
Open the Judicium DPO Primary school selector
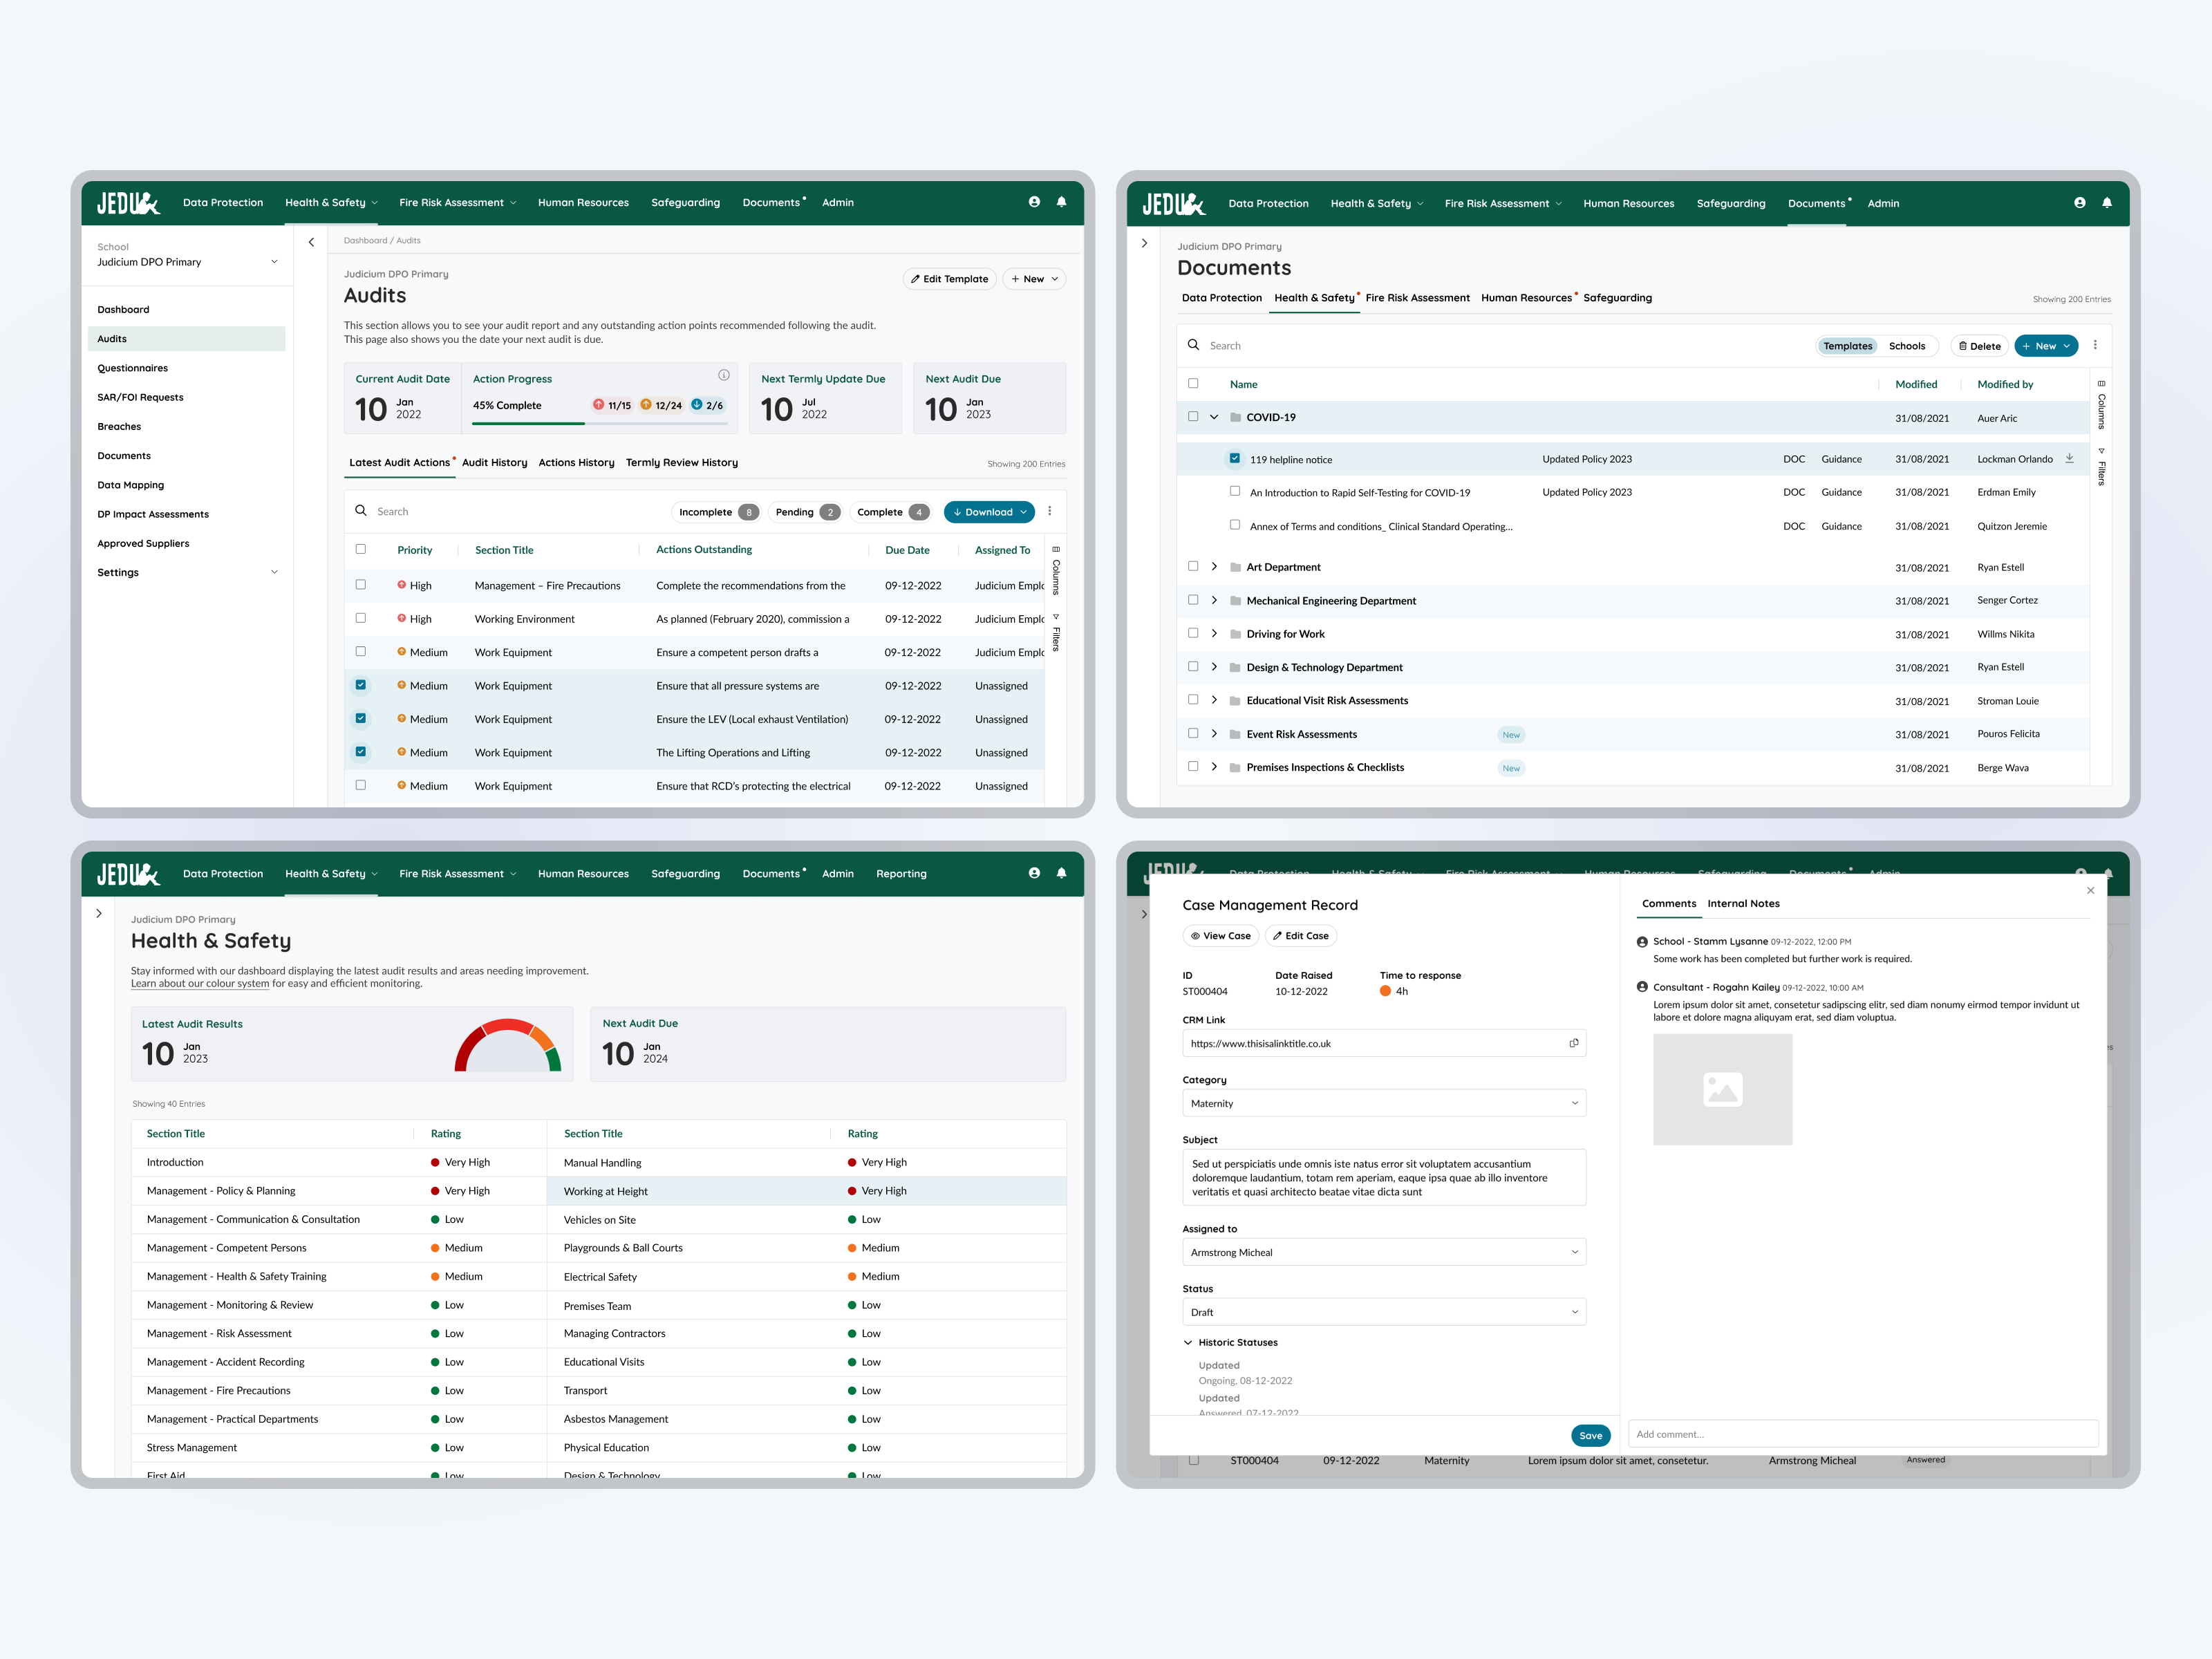pyautogui.click(x=187, y=262)
